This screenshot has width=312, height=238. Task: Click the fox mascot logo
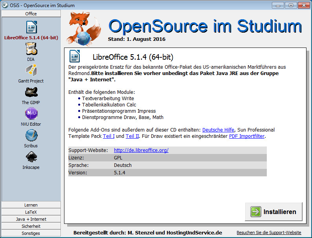click(x=84, y=29)
